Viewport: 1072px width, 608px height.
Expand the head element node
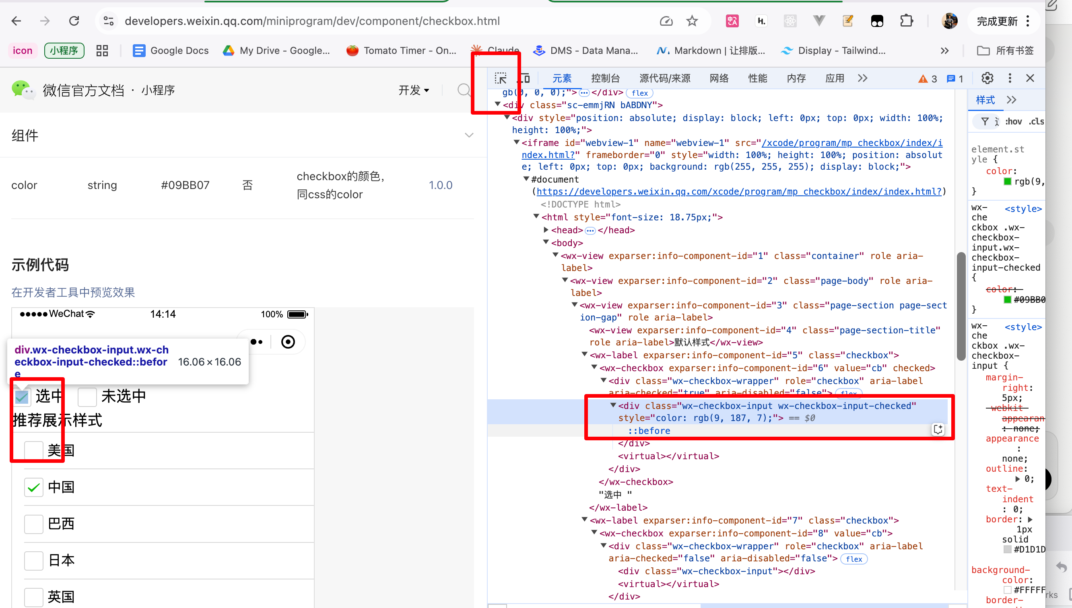coord(546,230)
